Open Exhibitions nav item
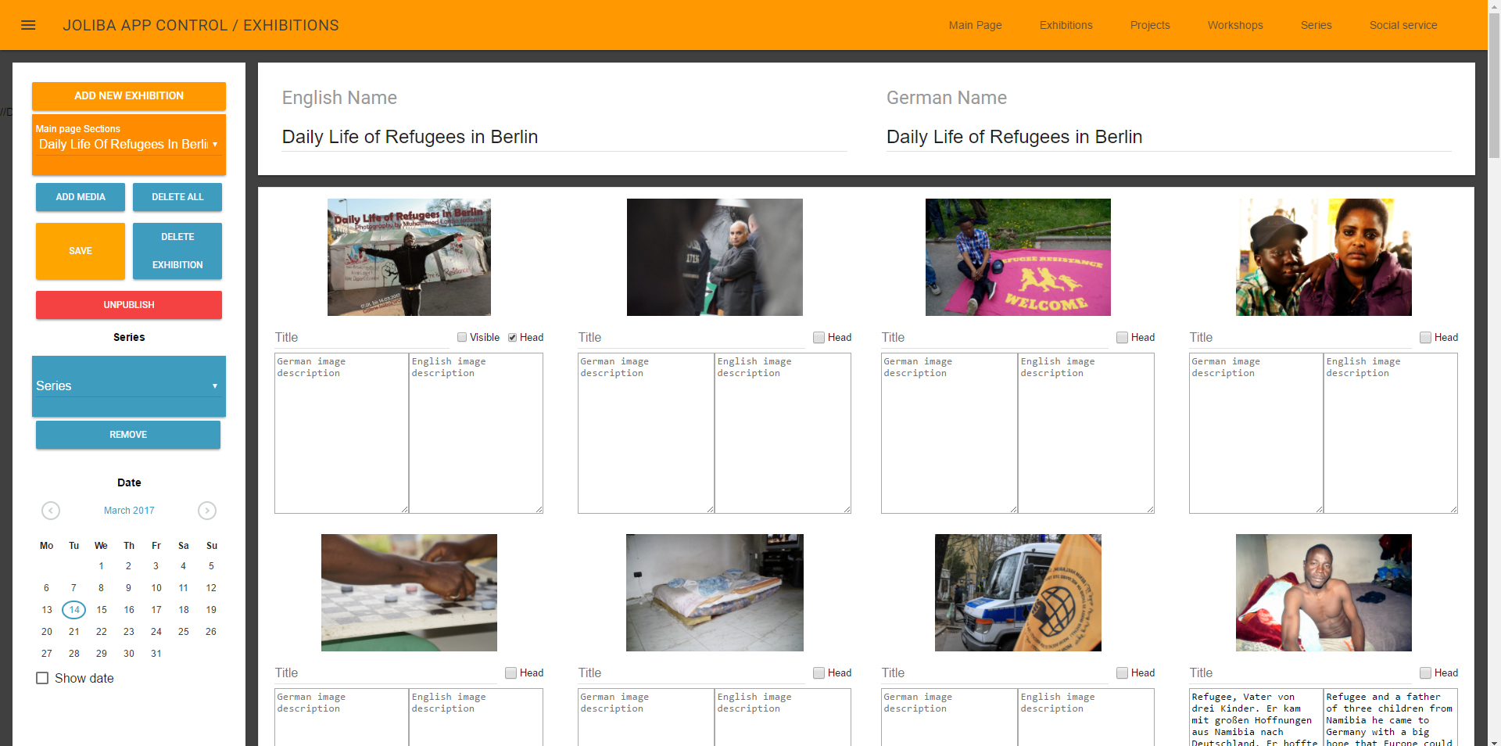Screen dimensions: 1501x746 tap(1066, 25)
